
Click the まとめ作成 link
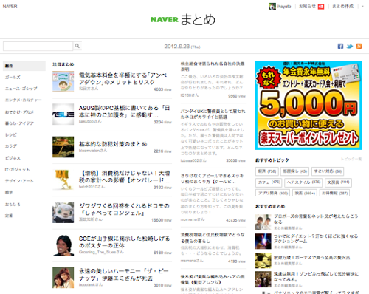342,7
